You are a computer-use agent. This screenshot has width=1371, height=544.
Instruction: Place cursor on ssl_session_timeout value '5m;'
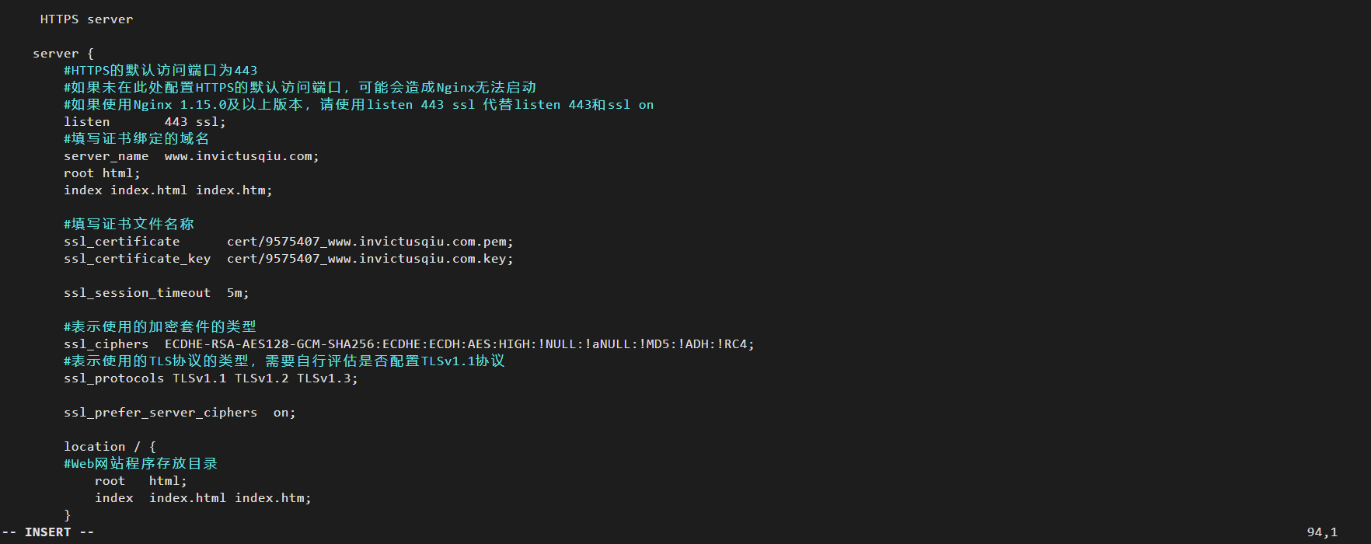[237, 293]
